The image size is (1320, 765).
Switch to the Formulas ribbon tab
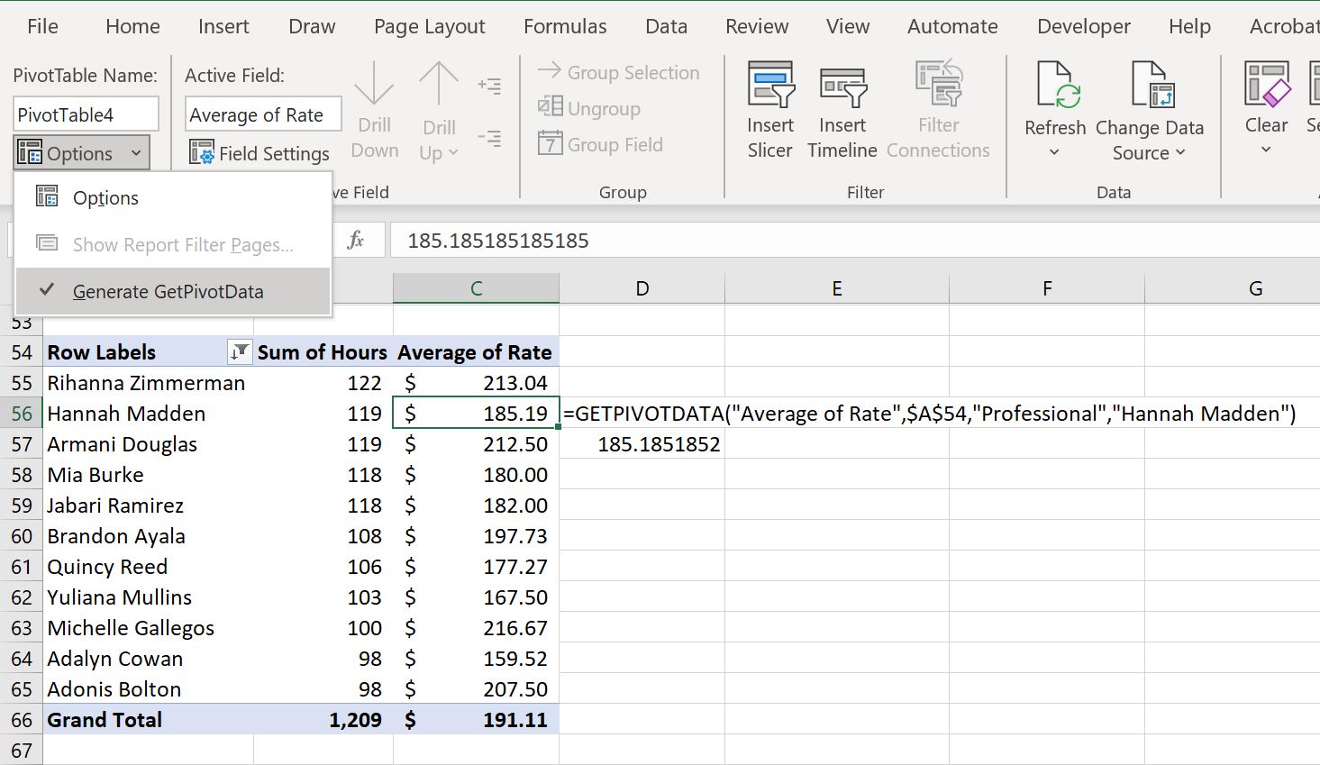565,27
